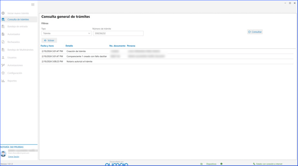Screen dimensions: 298x166
Task: Click Estado con conexión a internet text
Action: point(269,164)
